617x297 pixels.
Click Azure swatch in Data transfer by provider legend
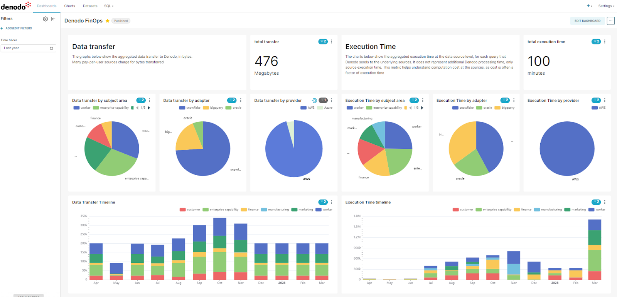pyautogui.click(x=320, y=108)
